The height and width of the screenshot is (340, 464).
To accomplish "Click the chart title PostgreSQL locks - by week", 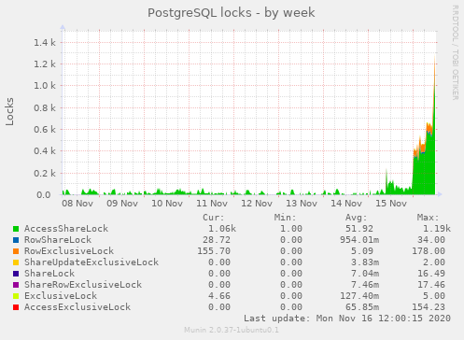I will pos(232,13).
